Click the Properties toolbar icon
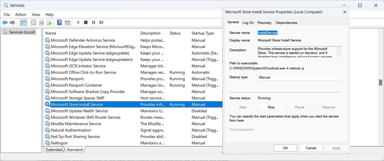Screen dimensions: 384x161 (x=33, y=23)
